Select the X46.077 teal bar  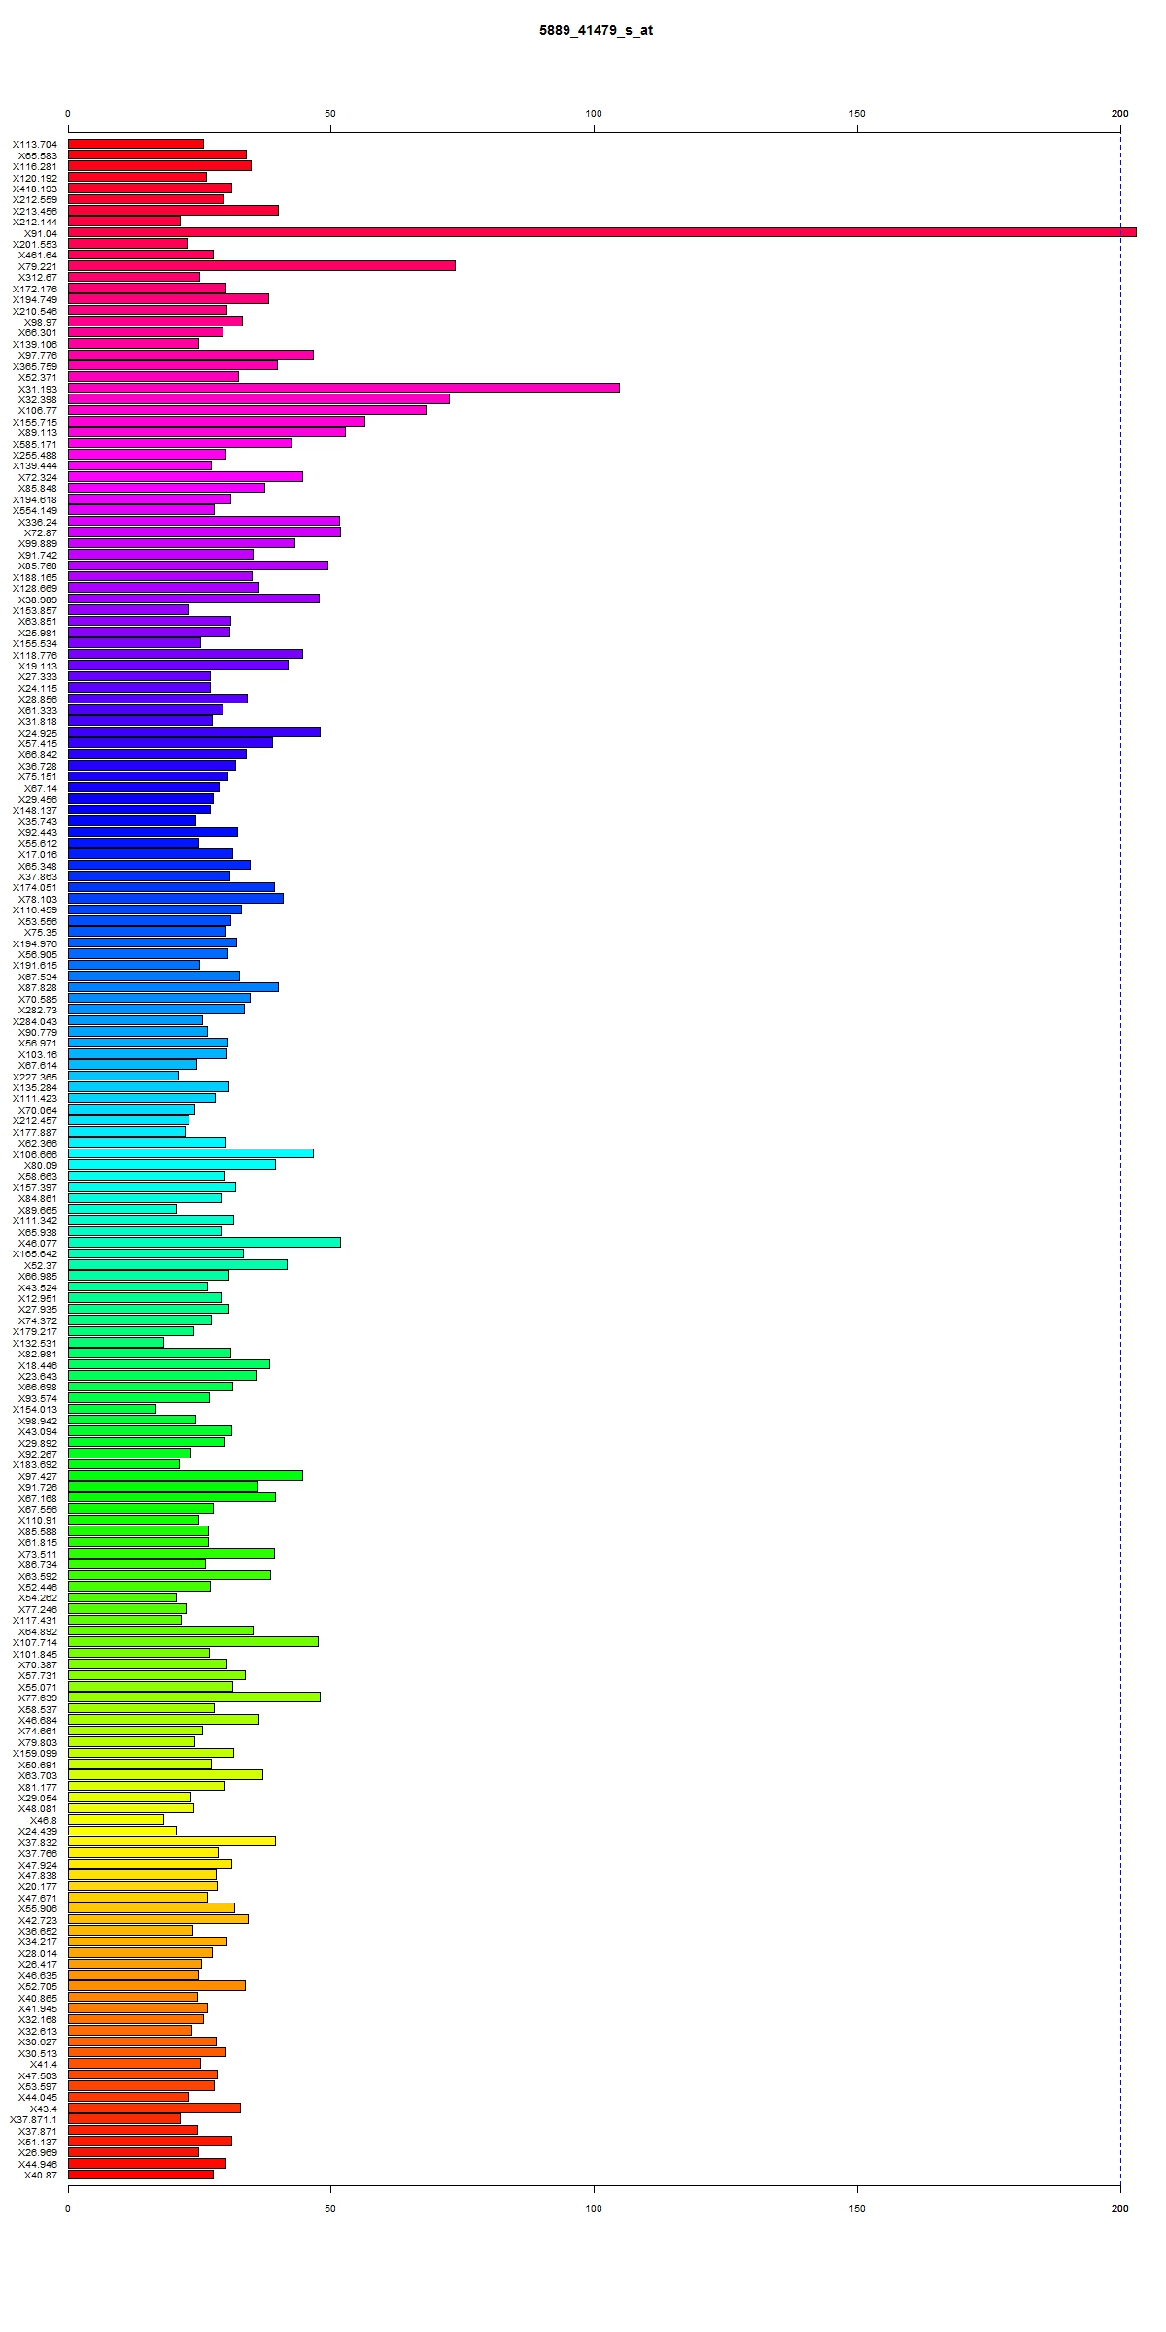click(204, 1242)
